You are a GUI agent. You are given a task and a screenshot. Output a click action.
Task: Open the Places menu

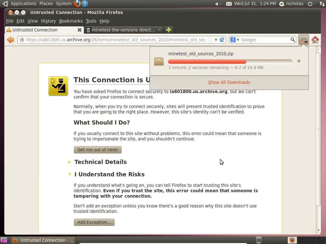[x=46, y=3]
